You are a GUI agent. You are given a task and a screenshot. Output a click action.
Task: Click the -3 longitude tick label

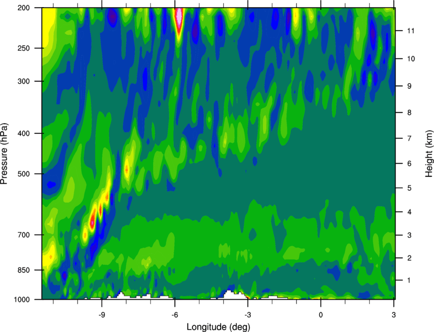[248, 315]
